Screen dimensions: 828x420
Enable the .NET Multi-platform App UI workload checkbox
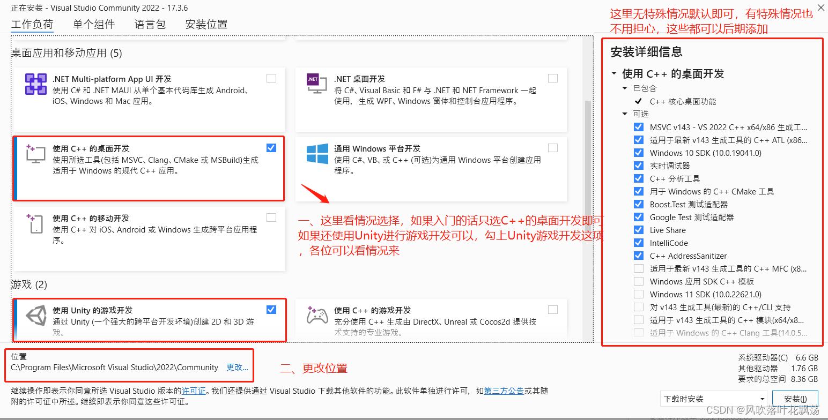tap(271, 78)
